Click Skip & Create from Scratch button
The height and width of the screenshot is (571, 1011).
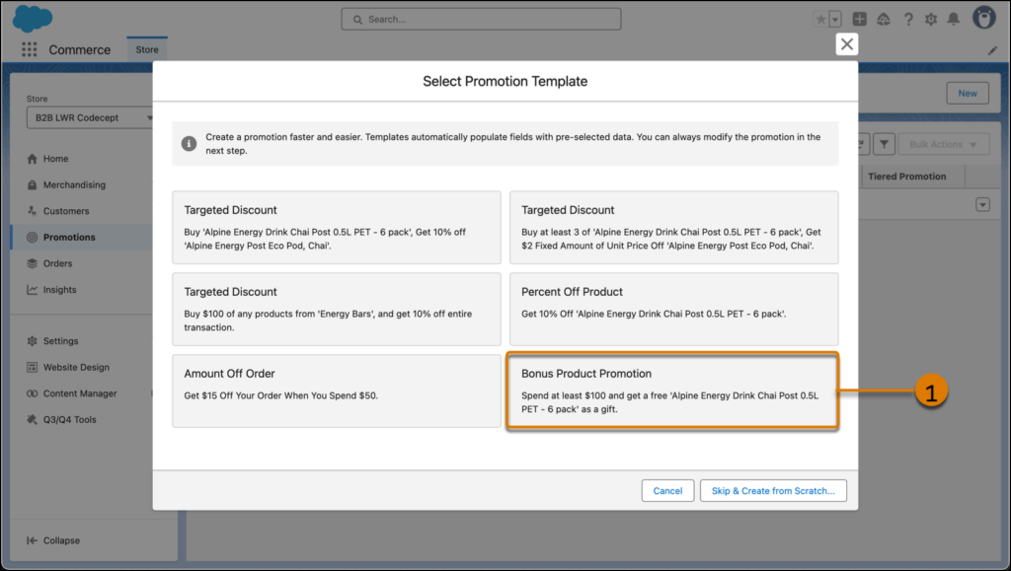pyautogui.click(x=773, y=490)
